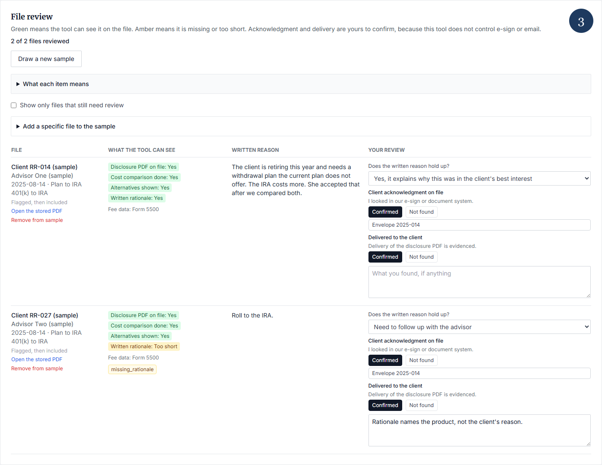Click the Draw a new sample button
Image resolution: width=602 pixels, height=465 pixels.
[x=46, y=59]
